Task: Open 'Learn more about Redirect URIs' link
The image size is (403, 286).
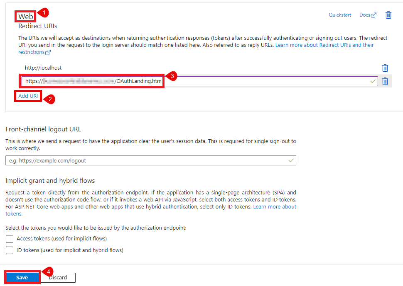Action: click(x=324, y=45)
